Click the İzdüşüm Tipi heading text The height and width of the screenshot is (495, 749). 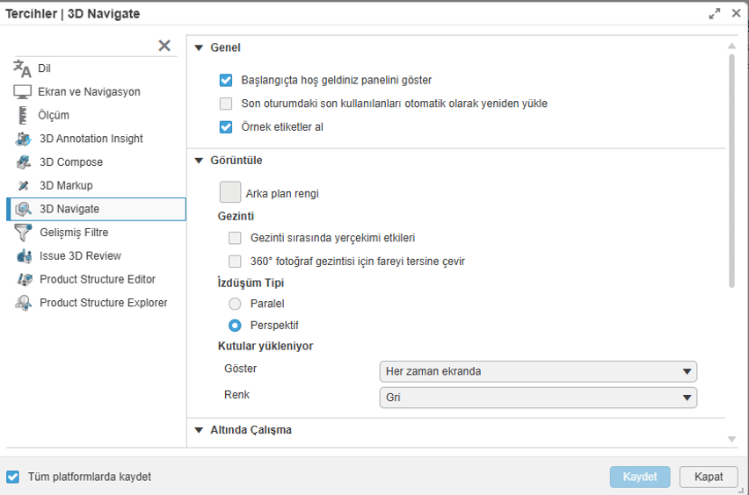pos(251,283)
